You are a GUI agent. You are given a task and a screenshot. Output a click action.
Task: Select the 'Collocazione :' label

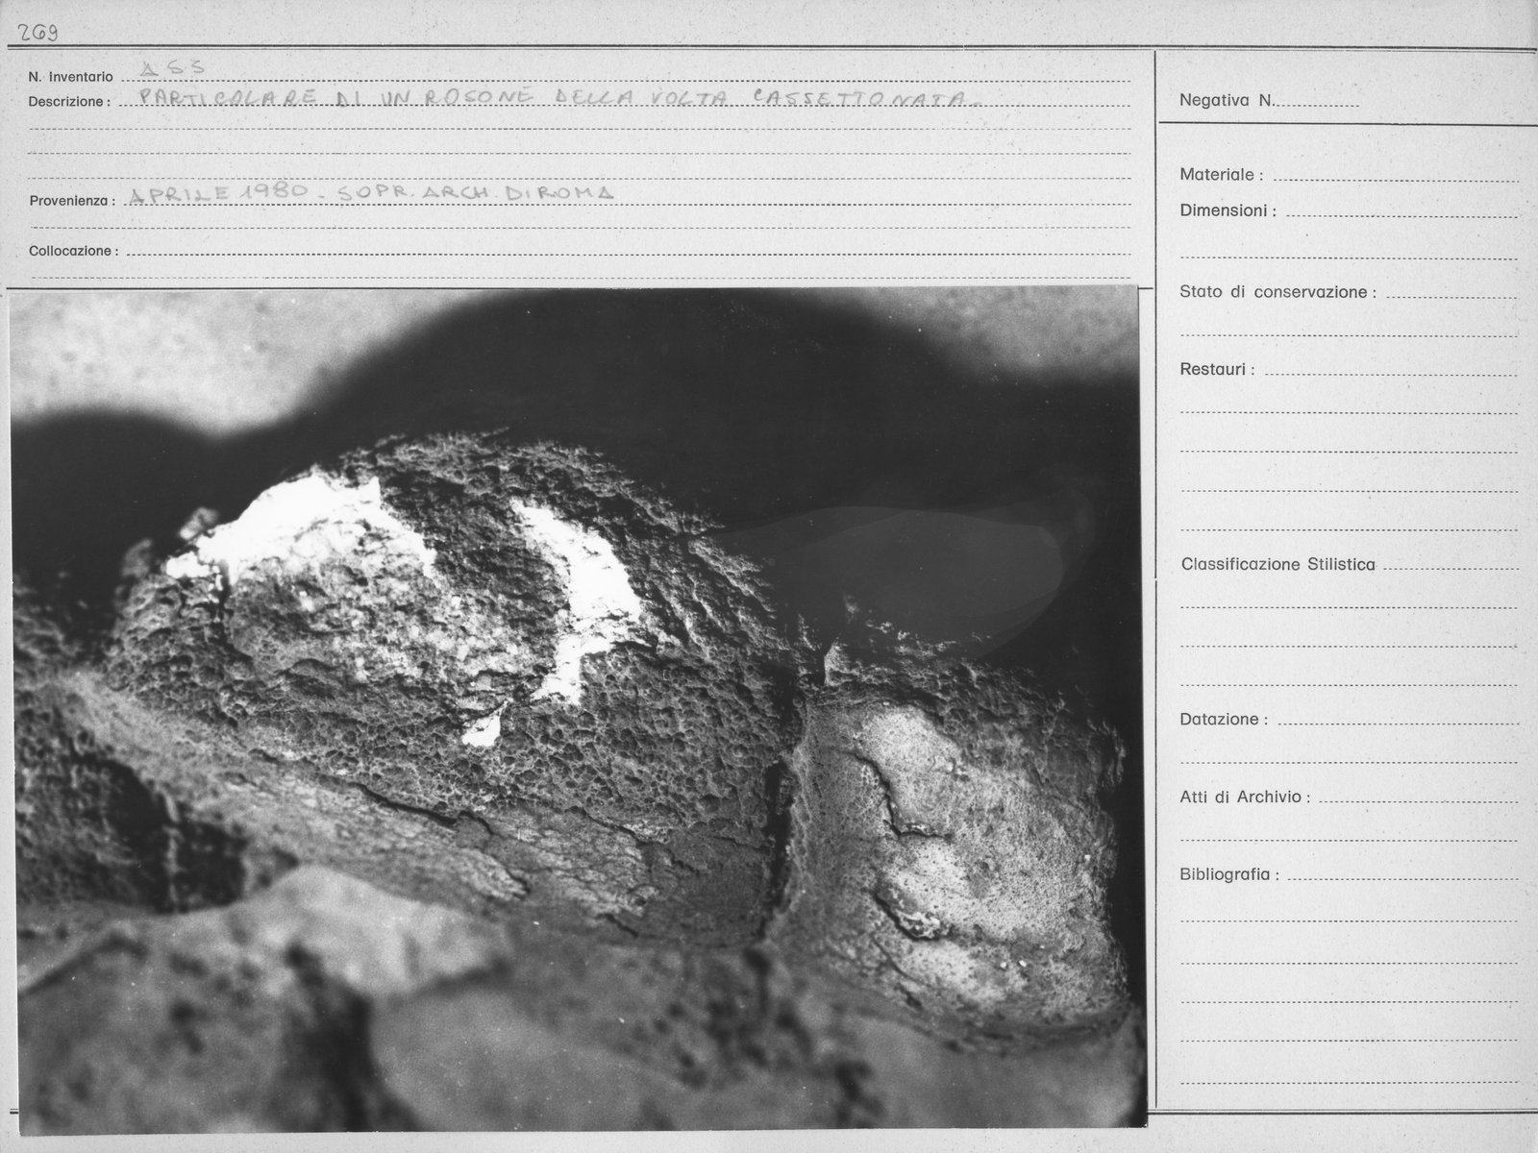[74, 251]
